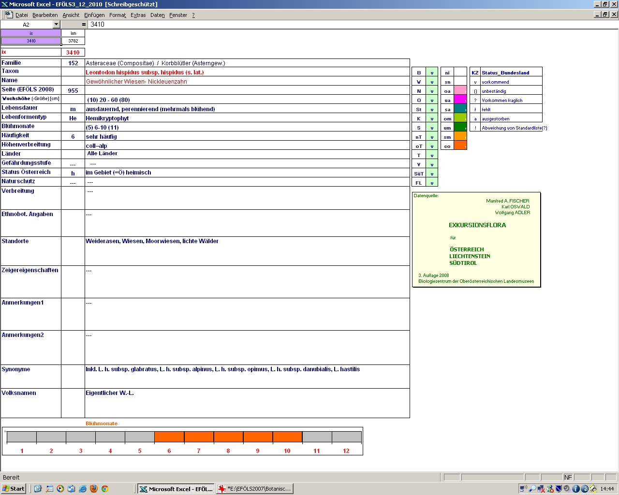Image resolution: width=619 pixels, height=495 pixels.
Task: Click the Eigentlicher W.-L. Volksnamen cell
Action: click(x=247, y=403)
